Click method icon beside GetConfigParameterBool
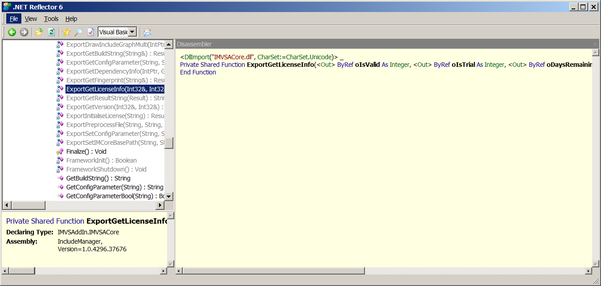 point(60,196)
